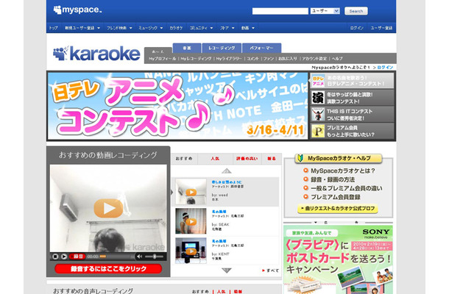The height and width of the screenshot is (294, 449).
Task: Open the プレミアム会員登録 help link
Action: [x=336, y=197]
